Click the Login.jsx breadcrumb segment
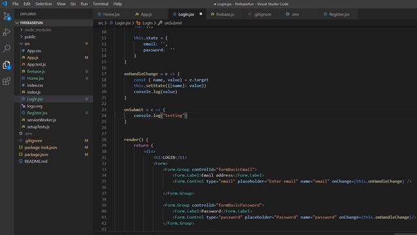Viewport: 417px width, 235px height. coord(120,23)
